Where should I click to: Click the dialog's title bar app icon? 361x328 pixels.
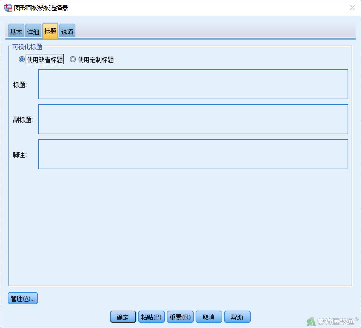click(x=8, y=8)
